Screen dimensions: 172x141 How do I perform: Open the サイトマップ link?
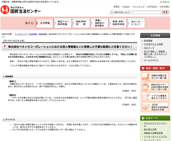(139, 7)
